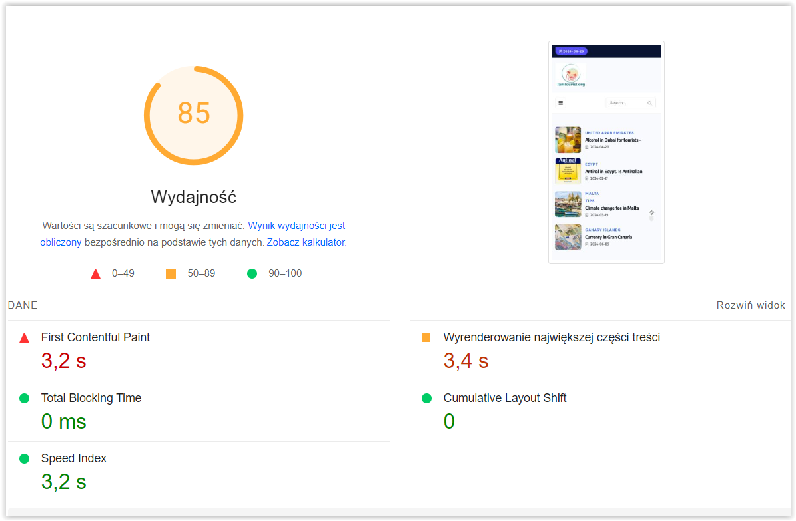Click the orange square beside Wyrenderowanie największej części treści
Screen dimensions: 796x521
pos(426,337)
